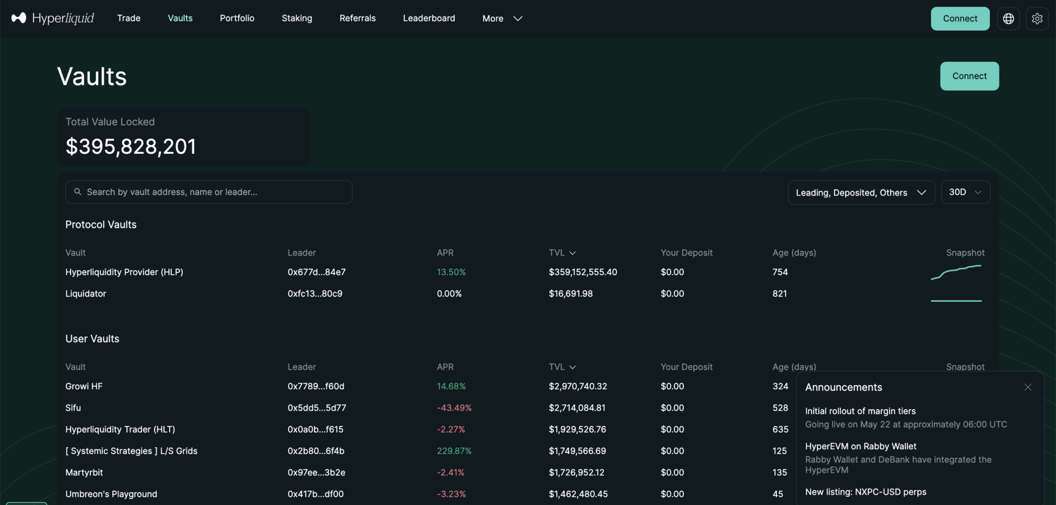
Task: Open Hyperliquidity Provider (HLP) vault
Action: [x=124, y=272]
